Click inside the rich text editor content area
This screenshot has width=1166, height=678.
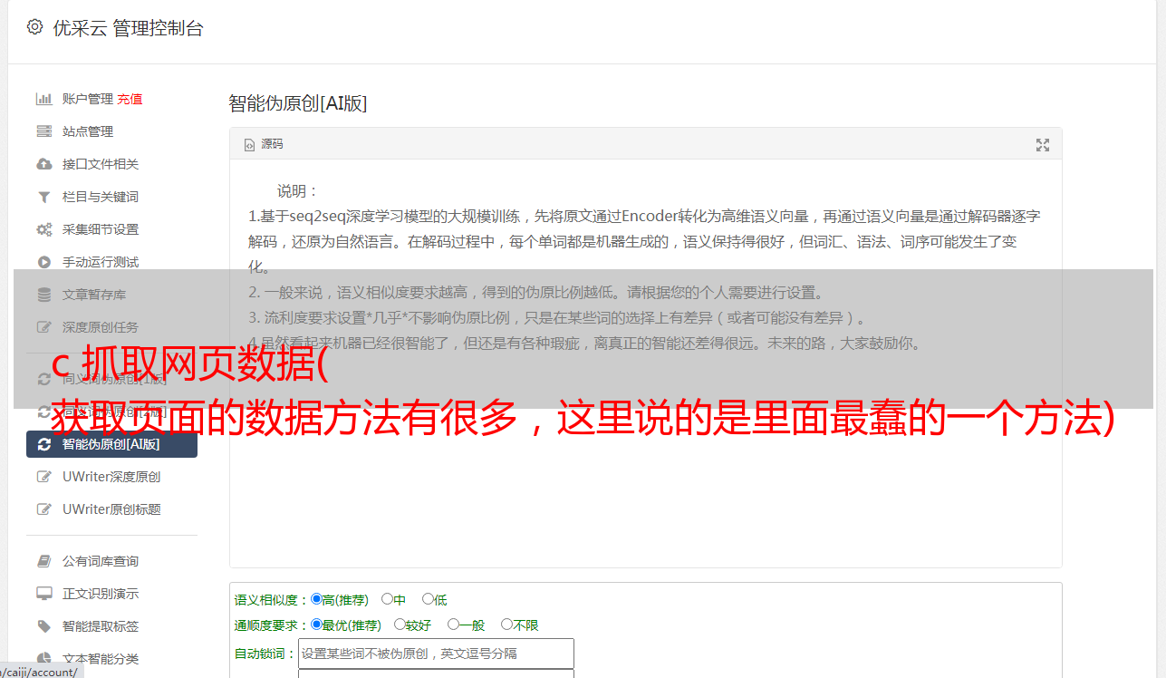click(645, 363)
